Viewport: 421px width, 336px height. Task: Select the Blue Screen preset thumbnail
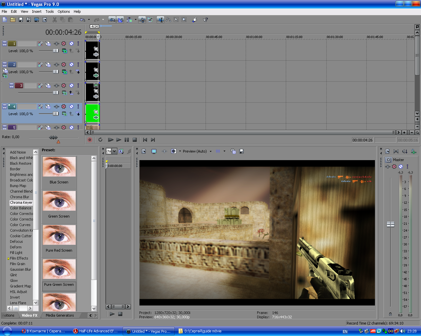click(59, 167)
